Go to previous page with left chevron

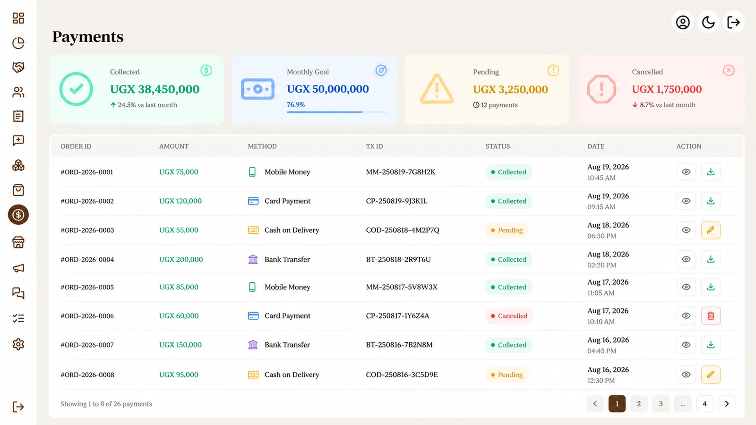tap(595, 404)
